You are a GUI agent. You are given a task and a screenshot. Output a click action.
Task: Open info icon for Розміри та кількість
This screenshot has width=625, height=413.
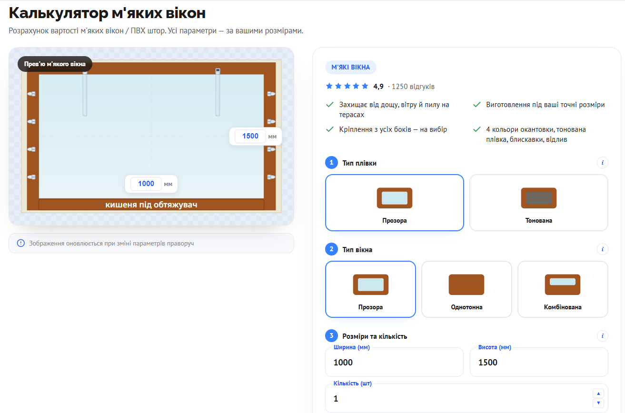(602, 336)
